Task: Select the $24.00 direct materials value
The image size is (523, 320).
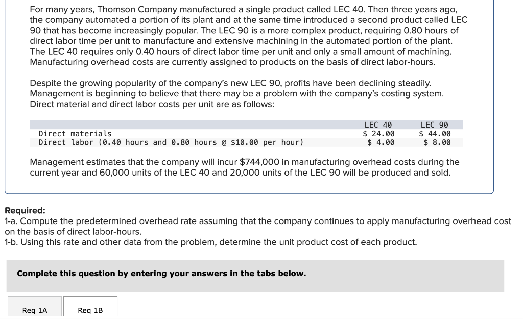Action: pos(379,134)
